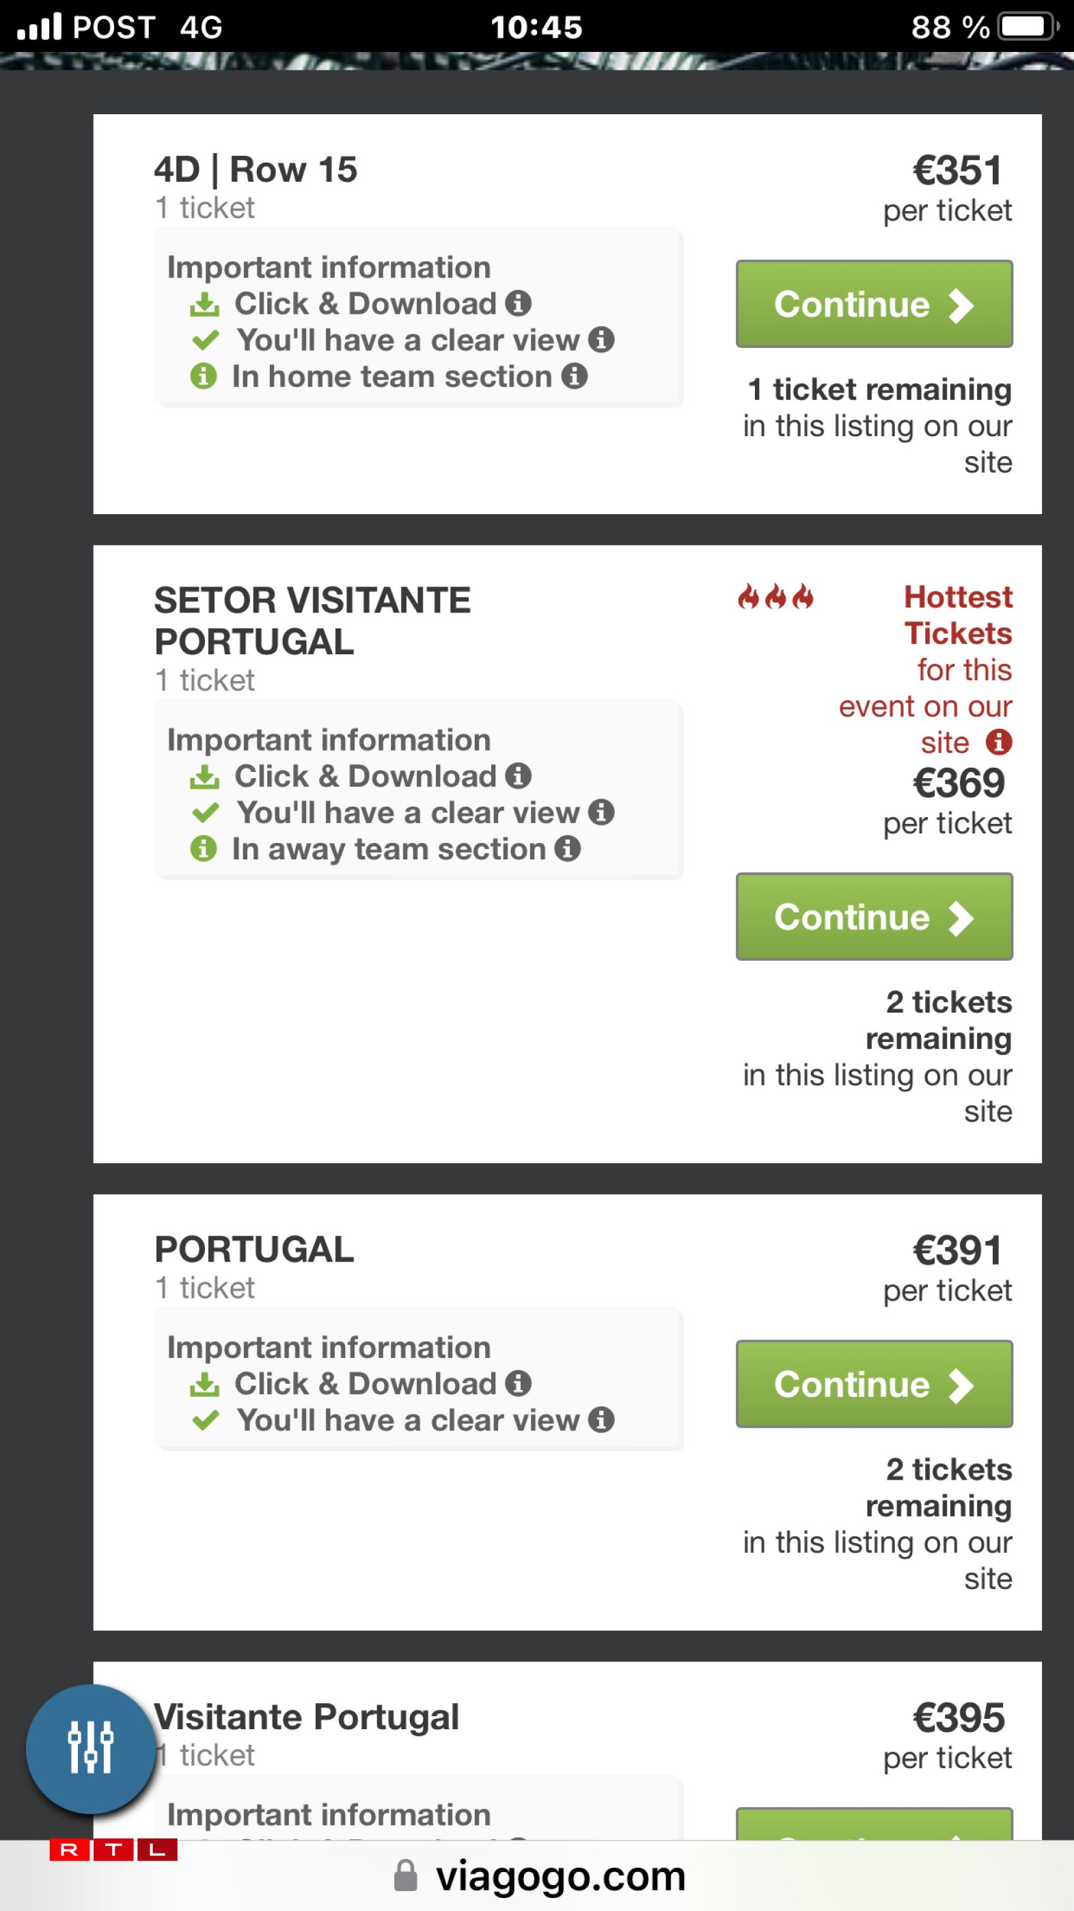1074x1911 pixels.
Task: Open the 'SETOR VISITANTE PORTUGAL' listing title
Action: tap(312, 621)
